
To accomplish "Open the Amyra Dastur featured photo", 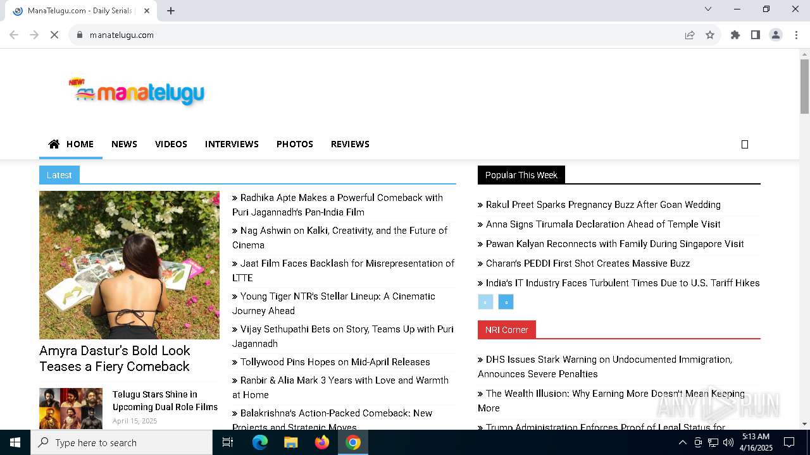I will coord(129,265).
